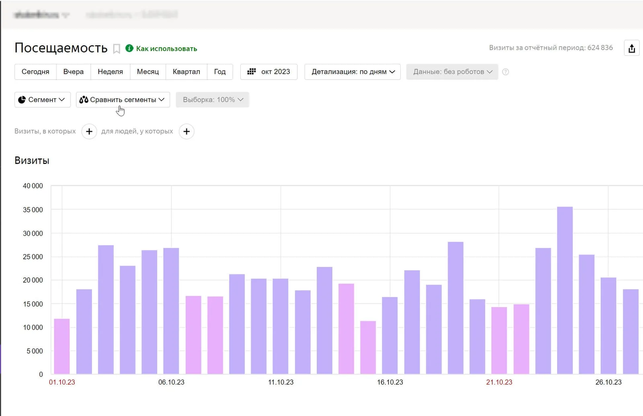643x416 pixels.
Task: Switch period to Вчера
Action: (74, 72)
